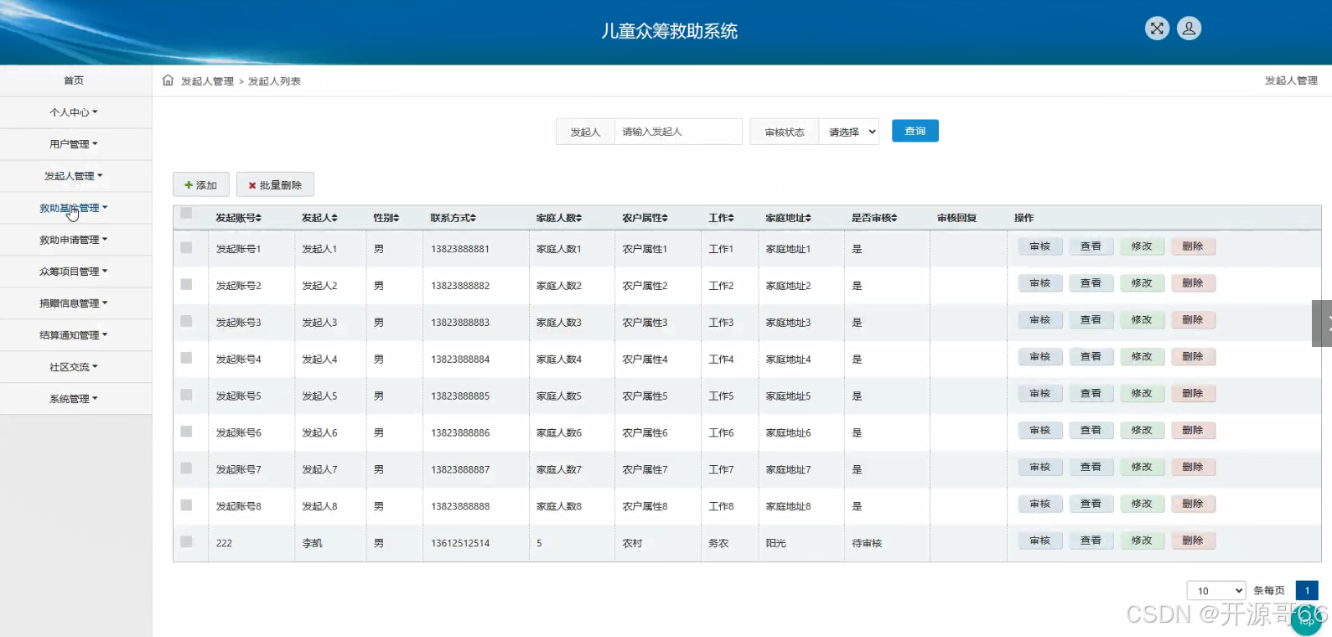Check the row for 发起账号4

tap(186, 358)
